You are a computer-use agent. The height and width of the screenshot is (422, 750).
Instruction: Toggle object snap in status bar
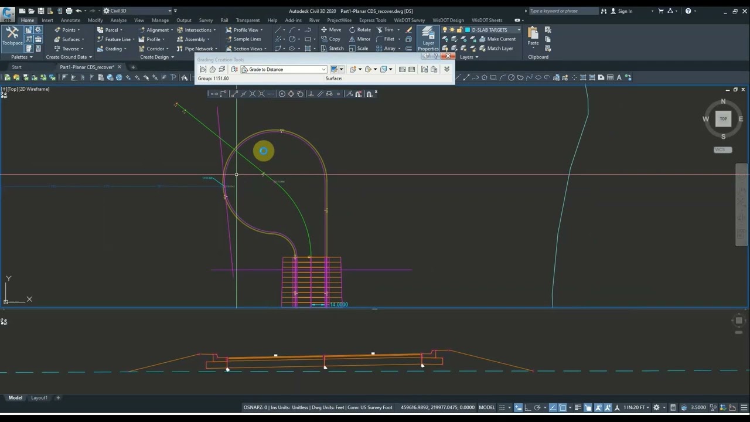coord(562,407)
